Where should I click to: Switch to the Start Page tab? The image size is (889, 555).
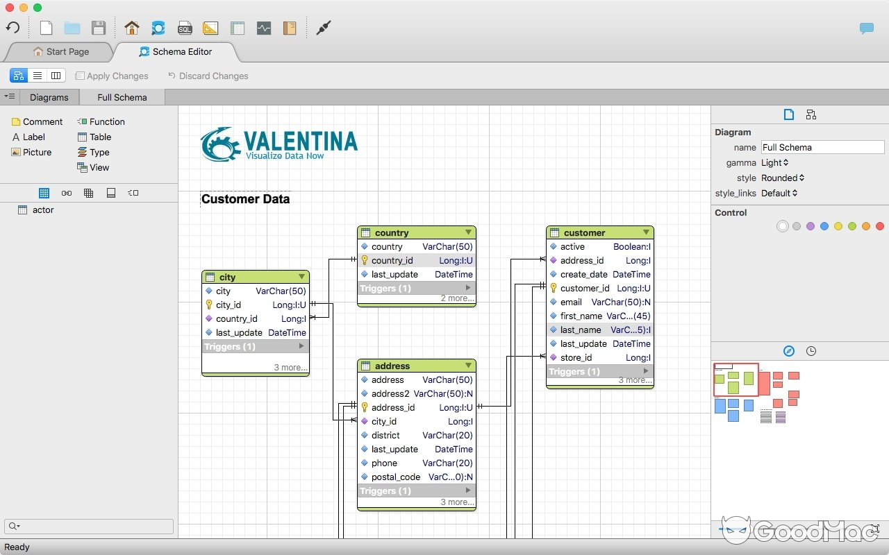pos(66,51)
